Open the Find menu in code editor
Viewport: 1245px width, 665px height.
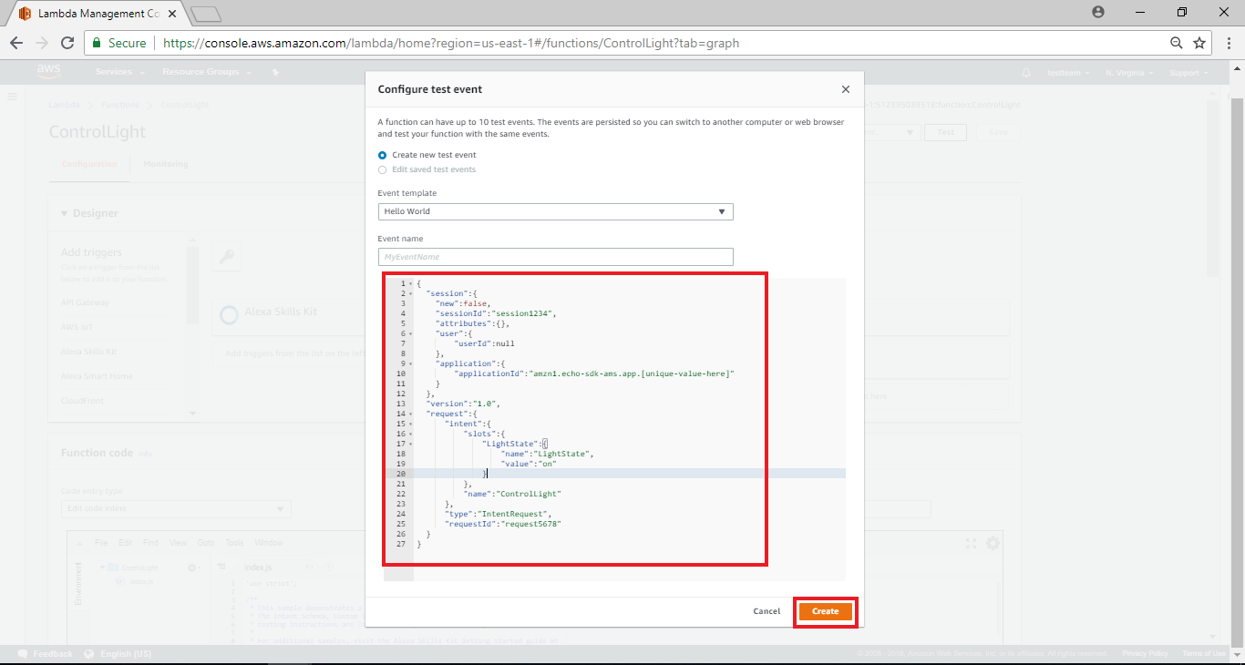point(151,543)
